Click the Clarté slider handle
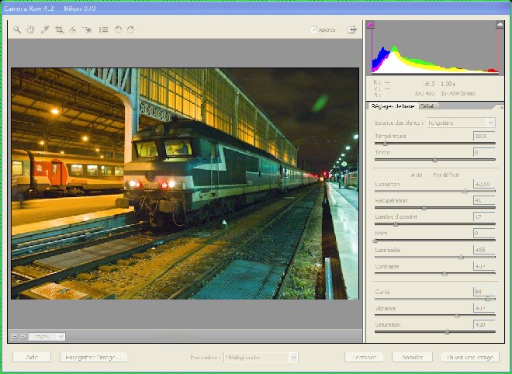 point(487,300)
